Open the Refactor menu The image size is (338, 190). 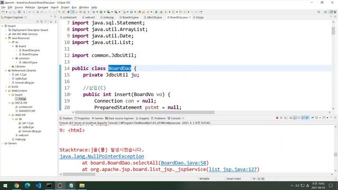(x=30, y=7)
